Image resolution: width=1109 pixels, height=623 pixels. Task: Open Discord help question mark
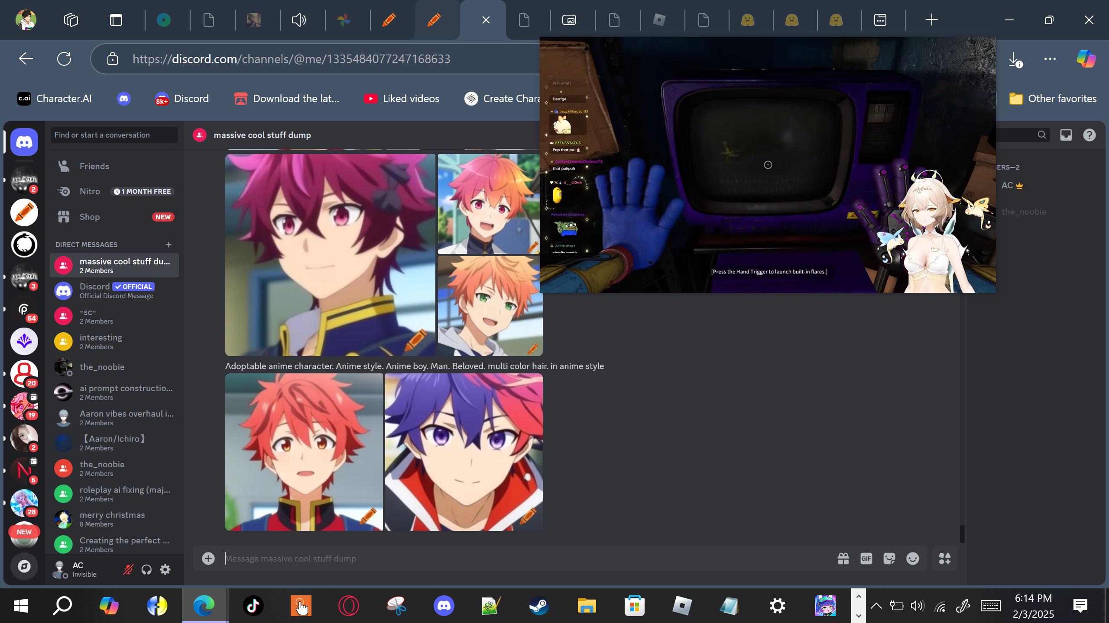coord(1090,135)
